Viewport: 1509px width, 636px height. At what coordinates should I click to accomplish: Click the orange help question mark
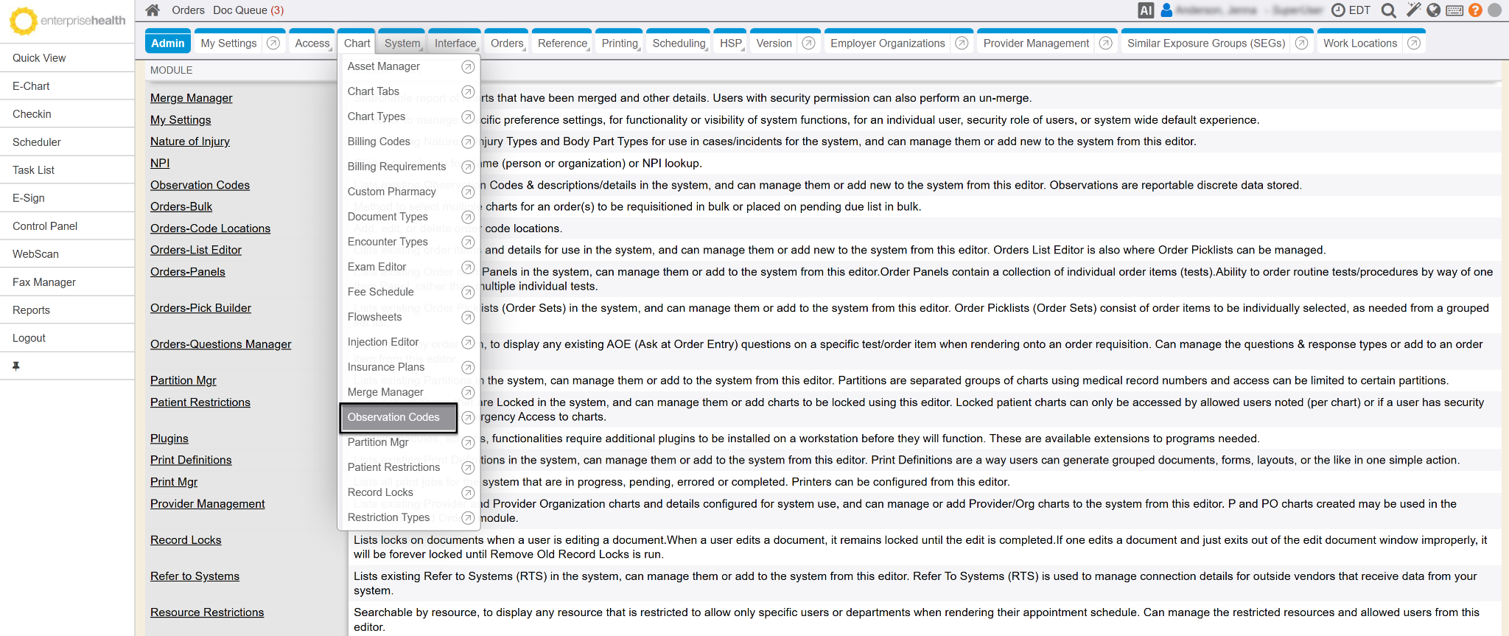tap(1475, 10)
